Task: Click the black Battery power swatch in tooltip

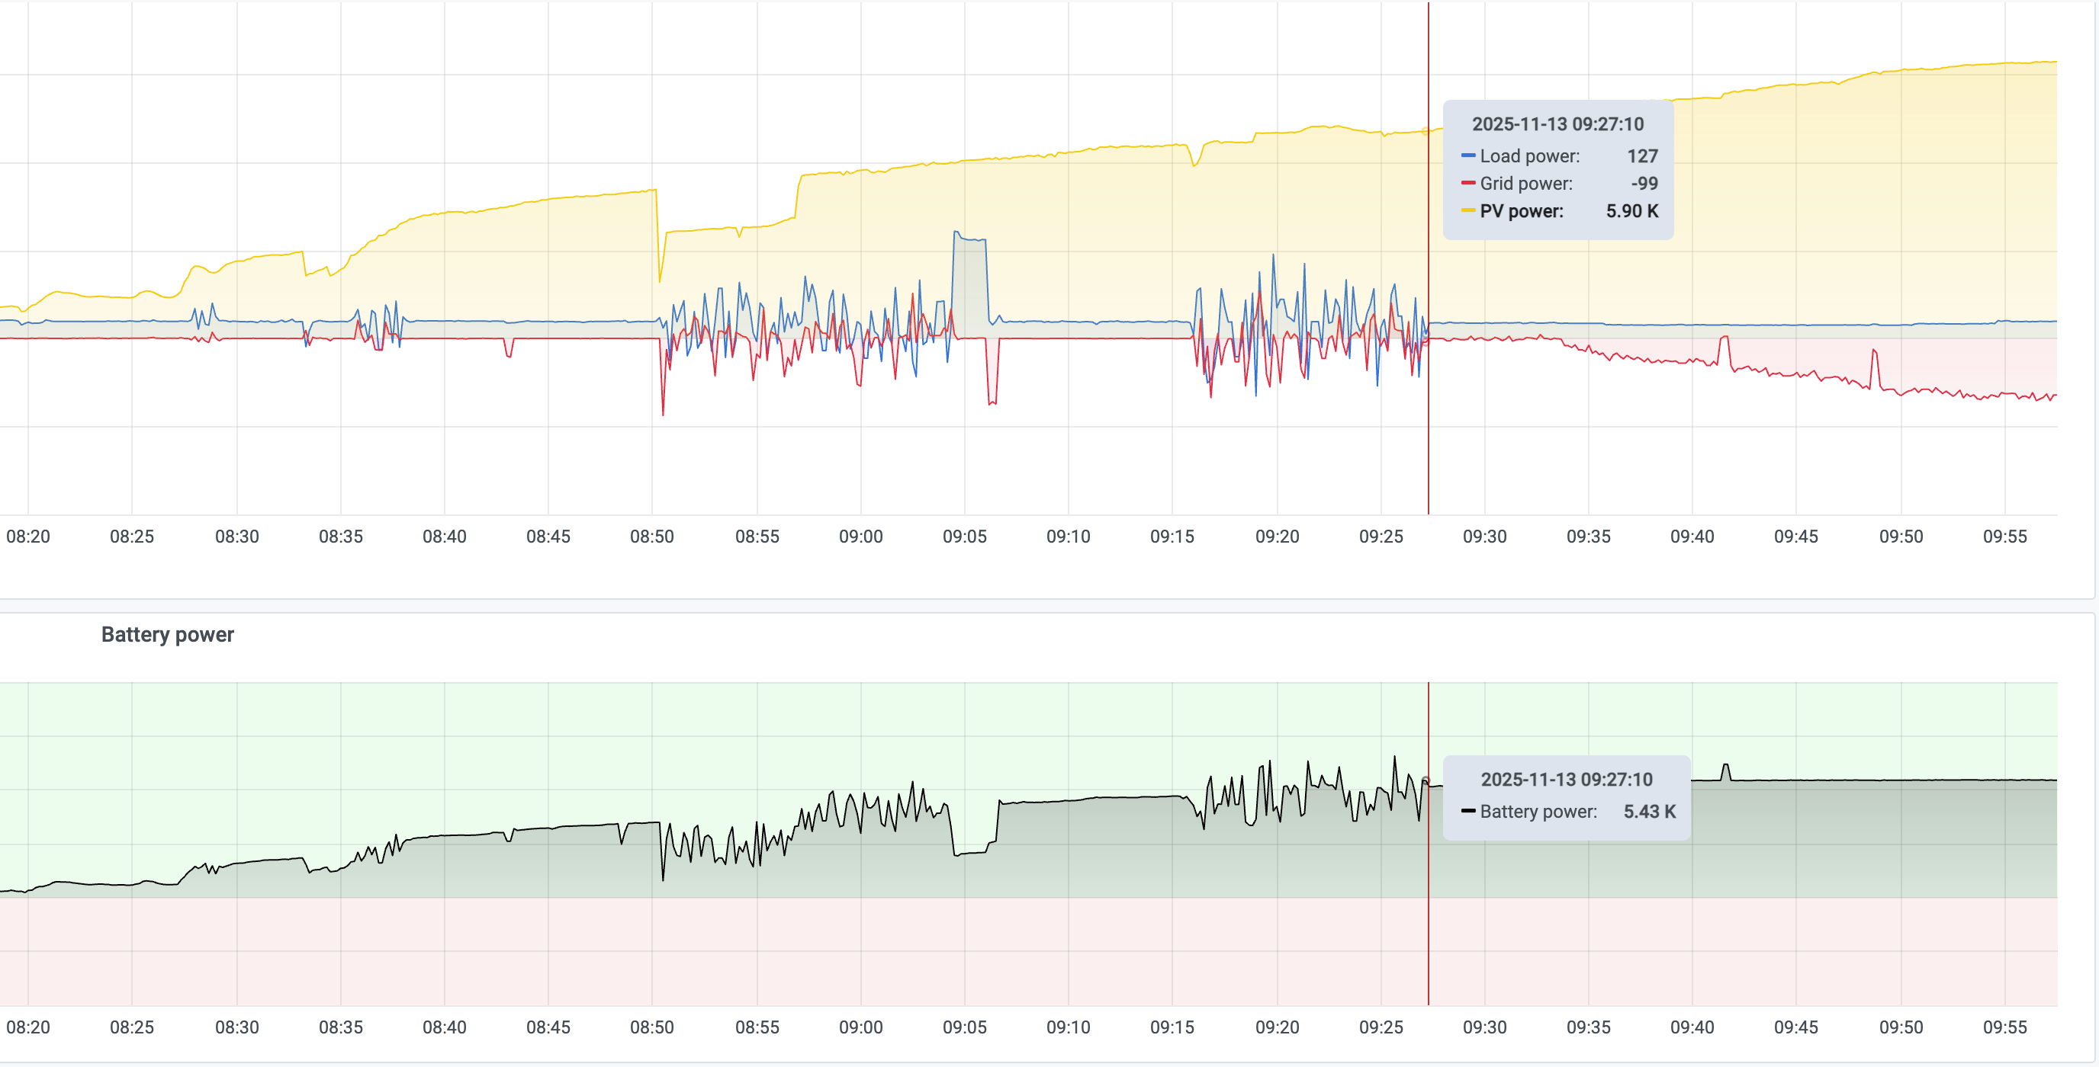Action: tap(1468, 811)
